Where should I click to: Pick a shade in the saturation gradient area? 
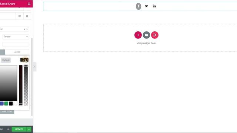[x=9, y=83]
